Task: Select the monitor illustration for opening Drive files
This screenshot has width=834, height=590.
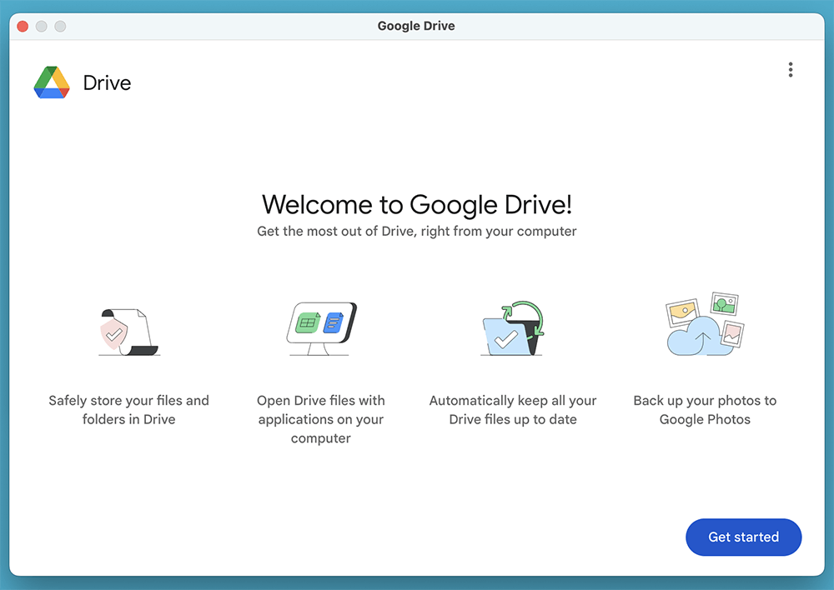Action: point(320,327)
